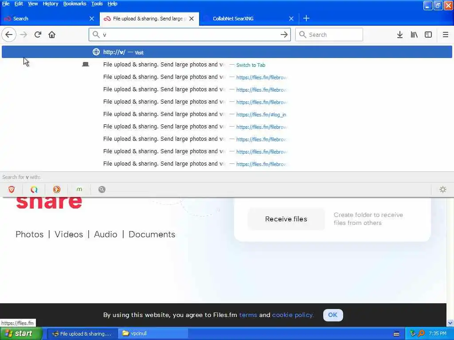This screenshot has height=340, width=454.
Task: Open the Tools menu
Action: coord(97,4)
